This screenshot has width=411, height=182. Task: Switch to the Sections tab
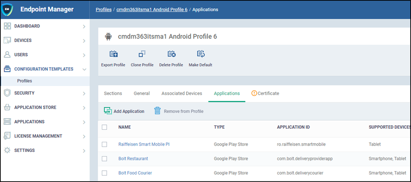tap(113, 93)
